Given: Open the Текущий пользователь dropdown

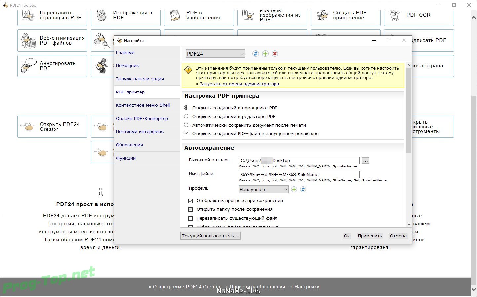Looking at the screenshot, I should pos(210,236).
